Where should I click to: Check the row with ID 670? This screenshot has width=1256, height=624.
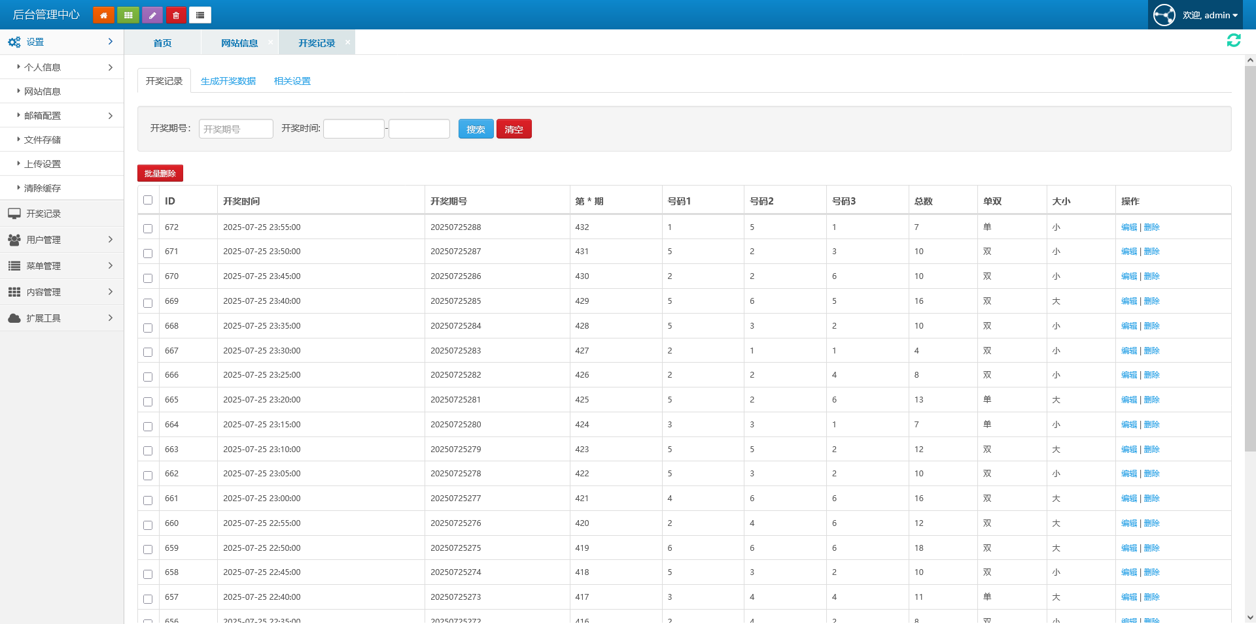point(148,278)
